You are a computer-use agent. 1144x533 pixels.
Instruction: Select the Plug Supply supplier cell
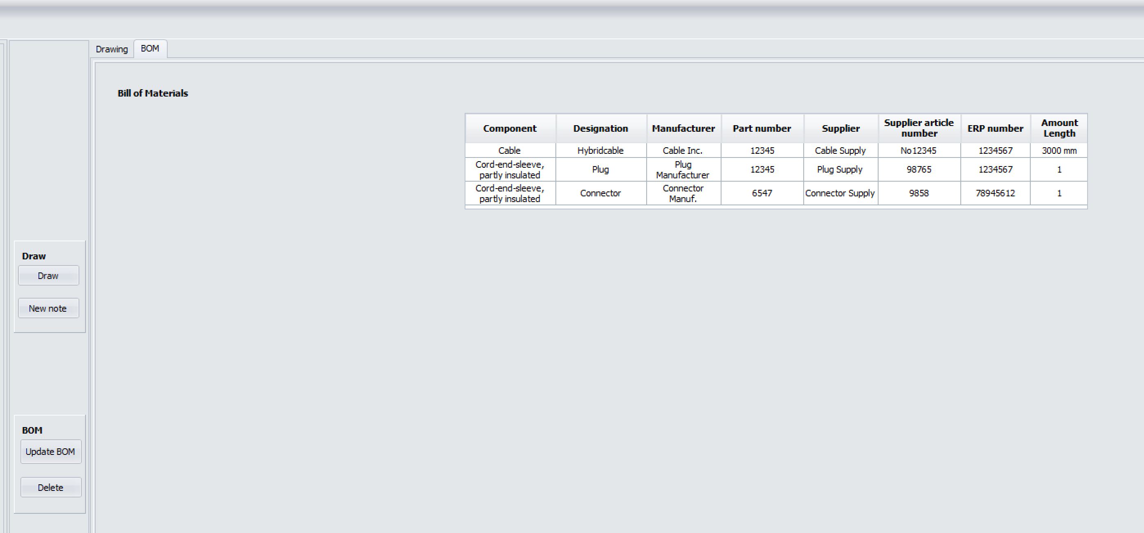coord(840,169)
